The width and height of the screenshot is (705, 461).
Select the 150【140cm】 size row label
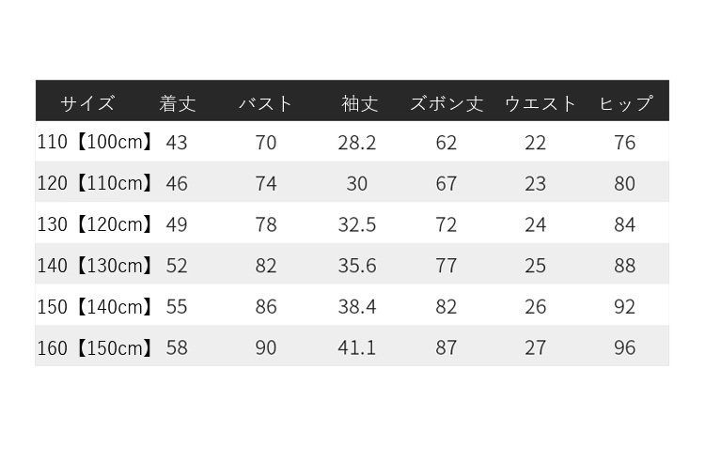[x=95, y=307]
